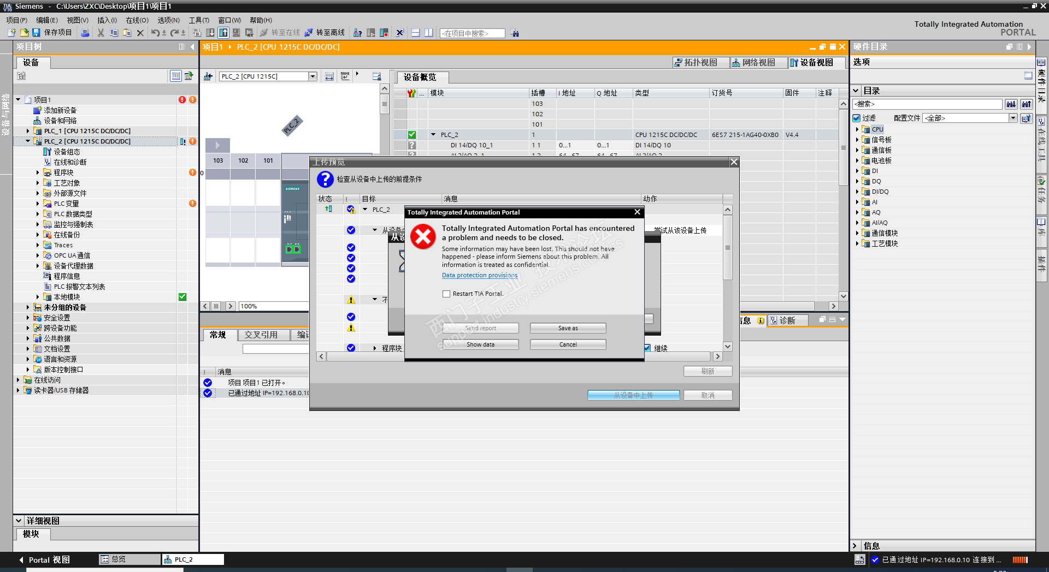Click the split editor vertically icon
The image size is (1049, 572).
(429, 33)
